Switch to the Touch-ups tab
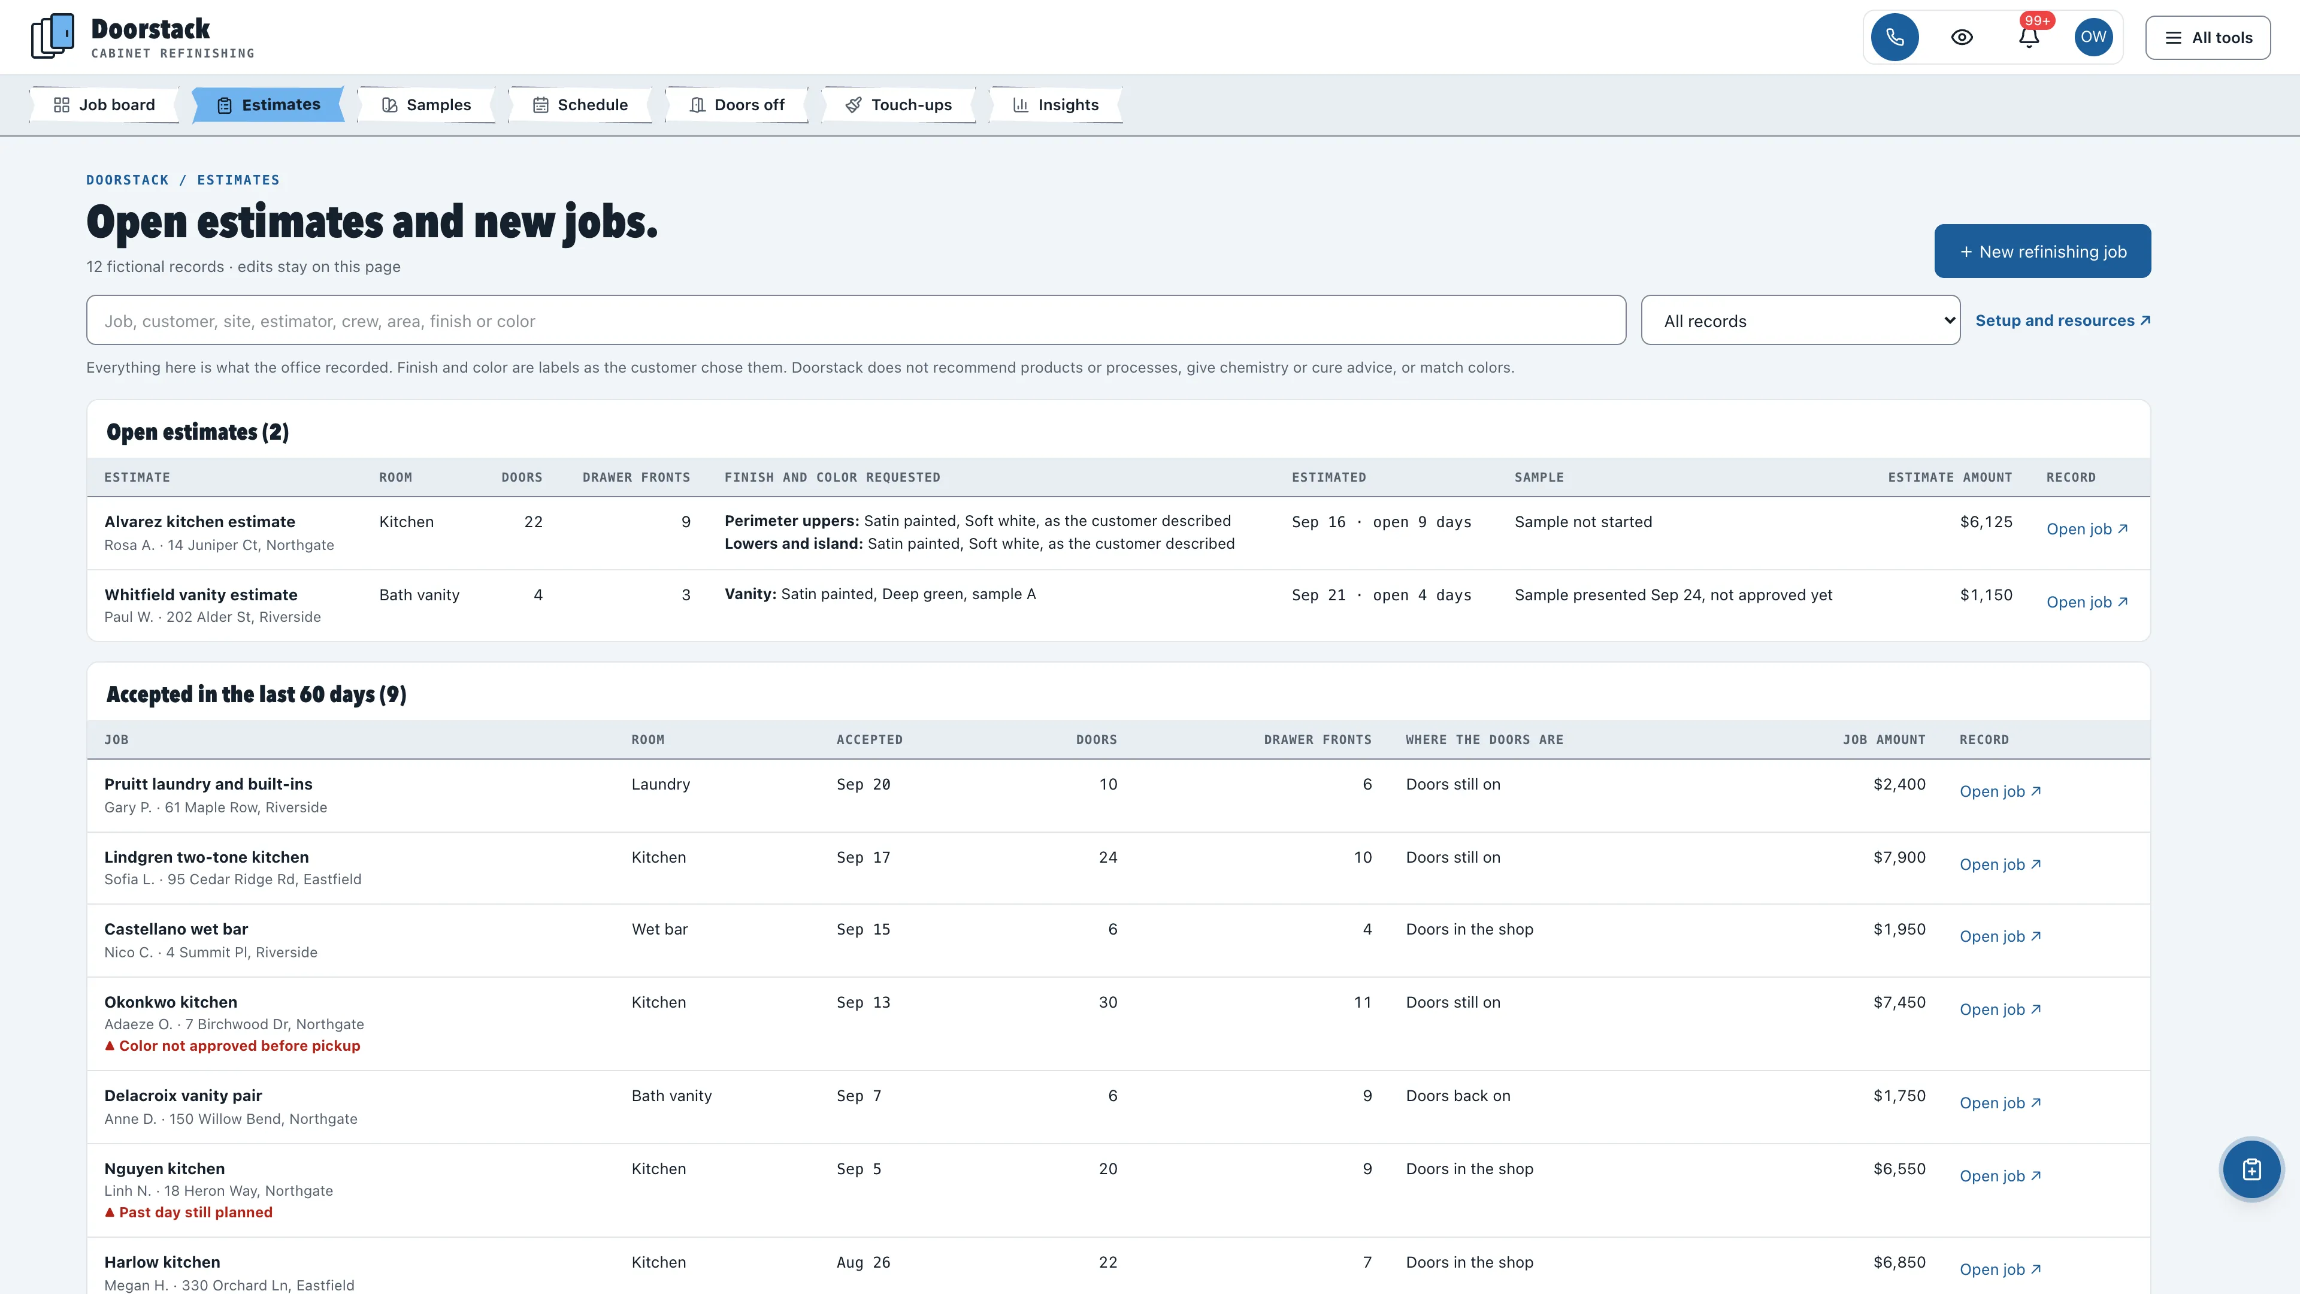This screenshot has height=1294, width=2300. pos(898,104)
